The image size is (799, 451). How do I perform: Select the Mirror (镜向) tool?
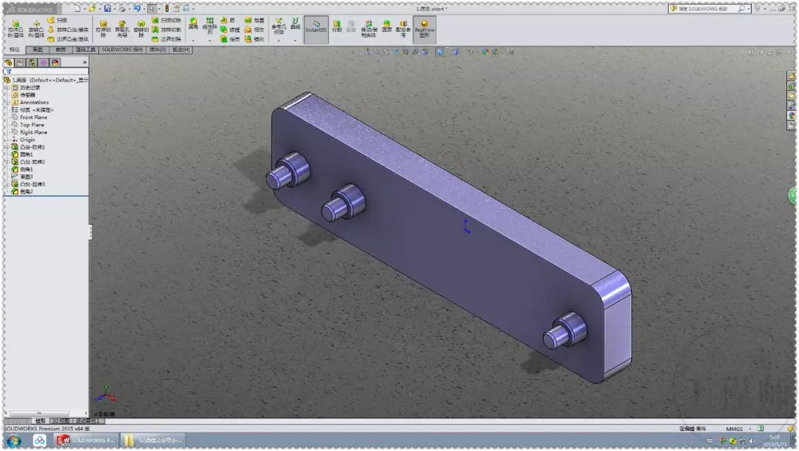(254, 39)
